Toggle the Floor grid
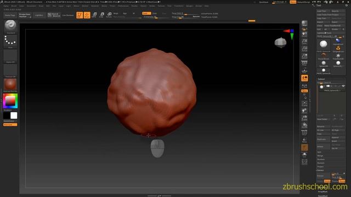This screenshot has height=197, width=351. 304,71
